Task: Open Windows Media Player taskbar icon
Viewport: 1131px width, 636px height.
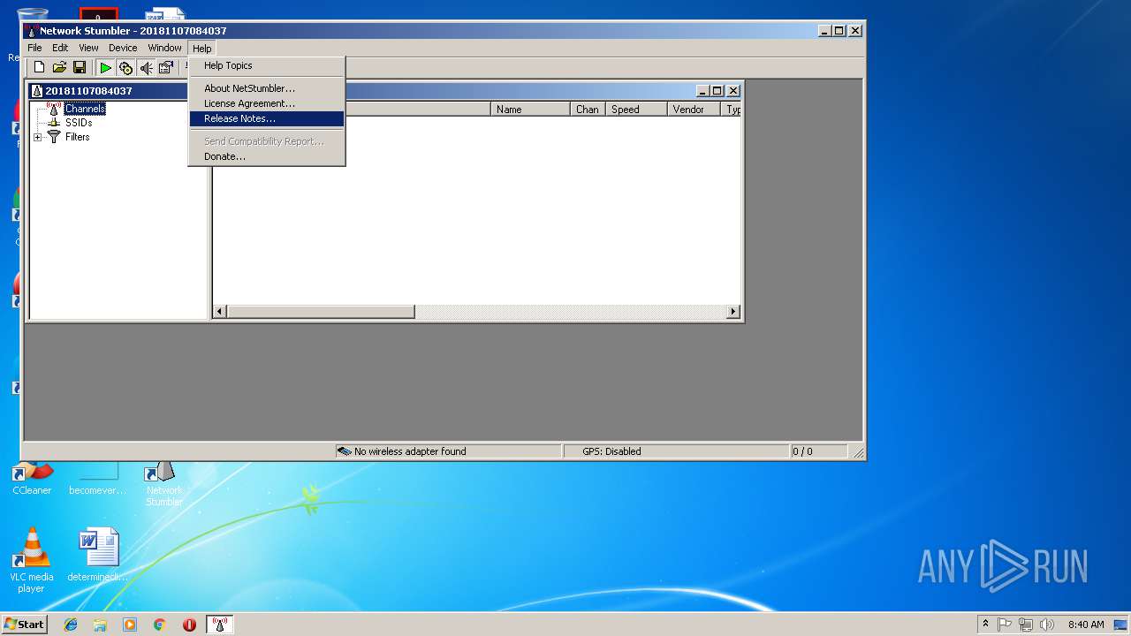Action: point(130,625)
